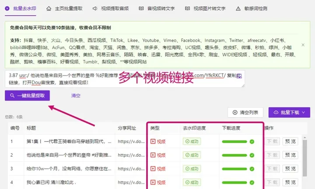Click the play icon beside 批量去水印
Screen dimensions: 315x189
click(7, 8)
